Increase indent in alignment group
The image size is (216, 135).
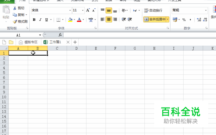[x=130, y=19]
